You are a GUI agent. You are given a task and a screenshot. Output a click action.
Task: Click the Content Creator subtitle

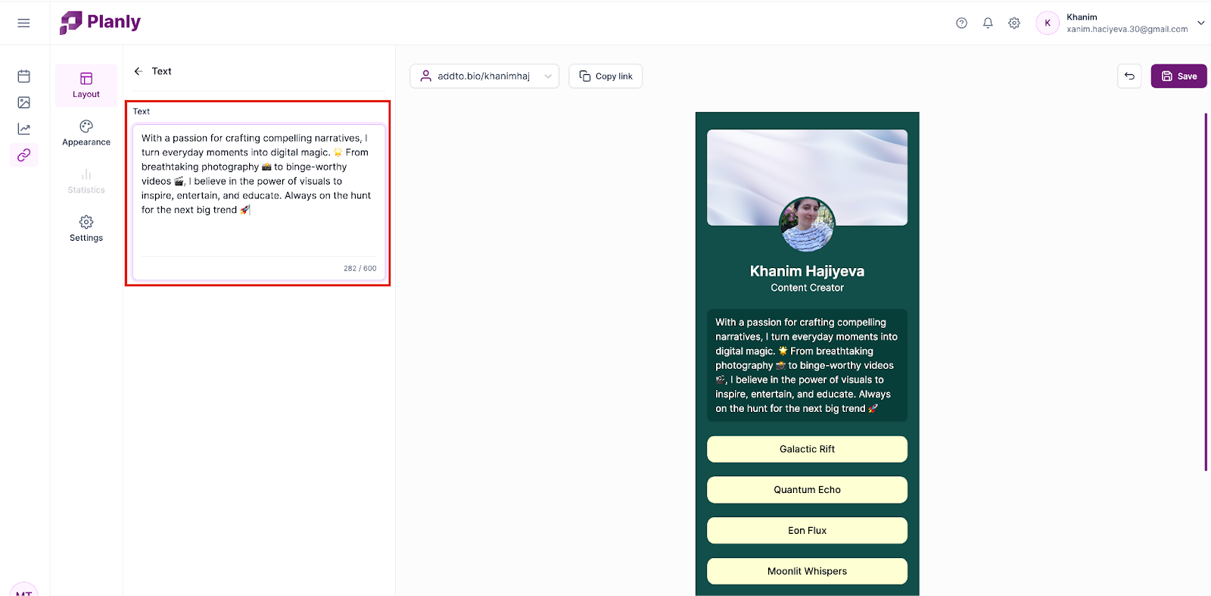pyautogui.click(x=807, y=288)
